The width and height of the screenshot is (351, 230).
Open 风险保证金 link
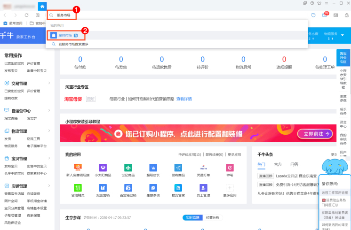click(13, 222)
